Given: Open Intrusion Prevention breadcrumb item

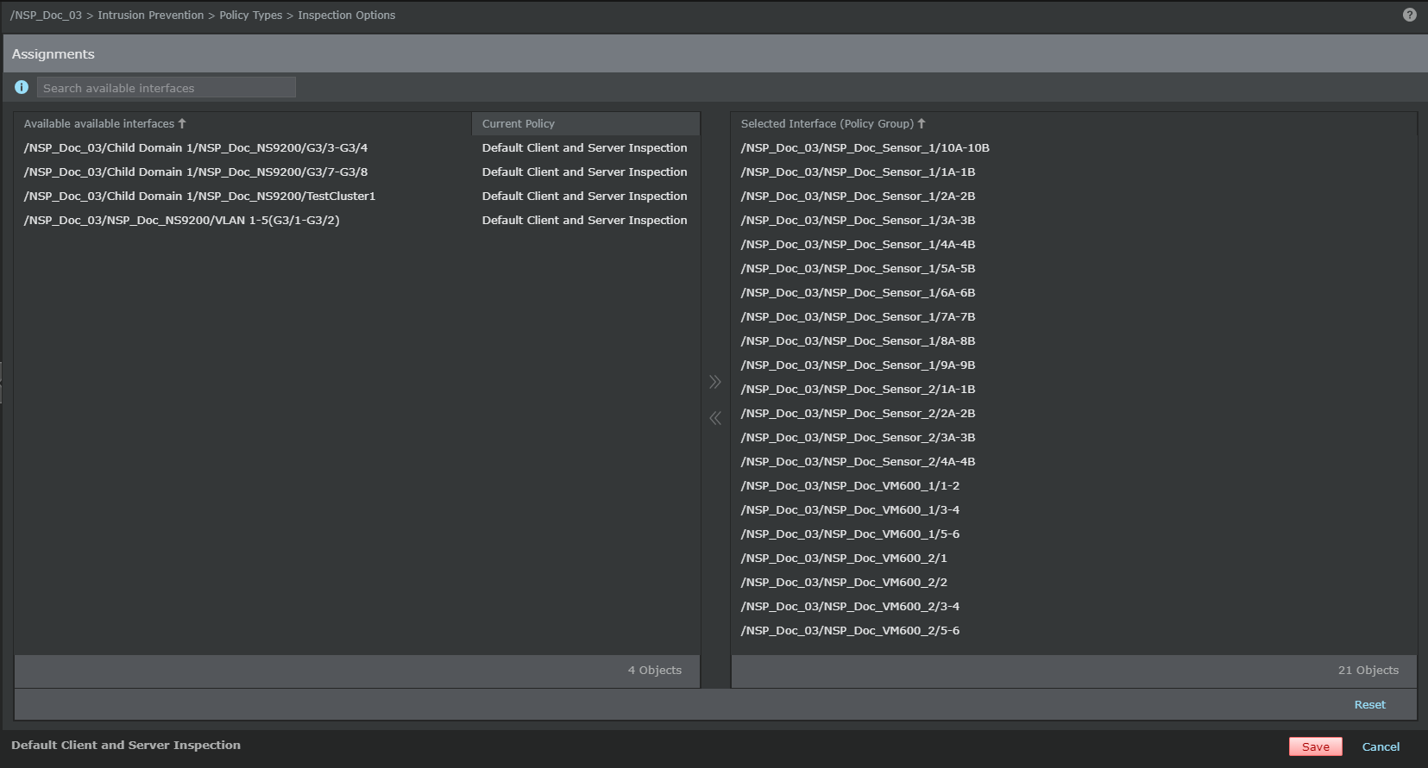Looking at the screenshot, I should point(150,15).
